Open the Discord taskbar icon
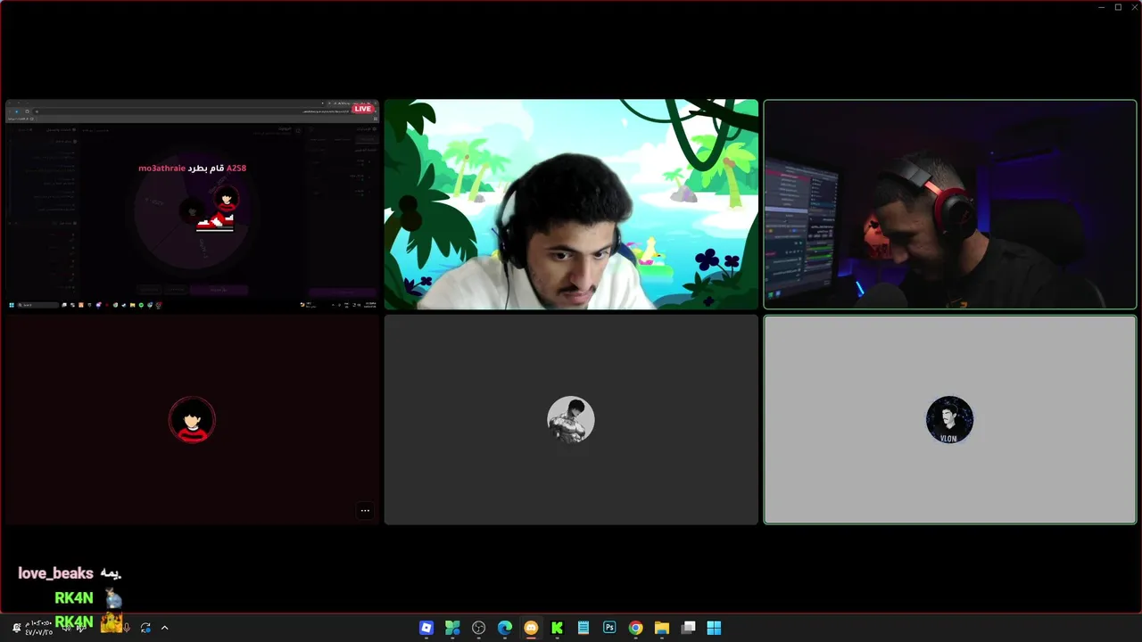The width and height of the screenshot is (1142, 642). click(531, 628)
